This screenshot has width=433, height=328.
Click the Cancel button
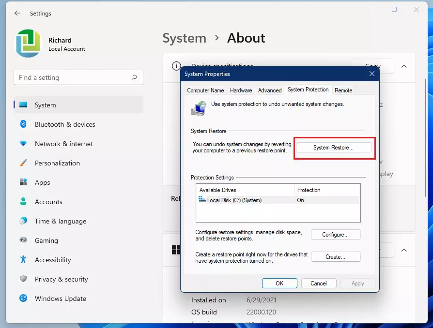pos(319,283)
